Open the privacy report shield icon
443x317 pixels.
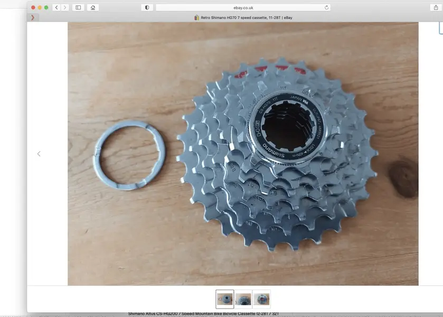(147, 7)
